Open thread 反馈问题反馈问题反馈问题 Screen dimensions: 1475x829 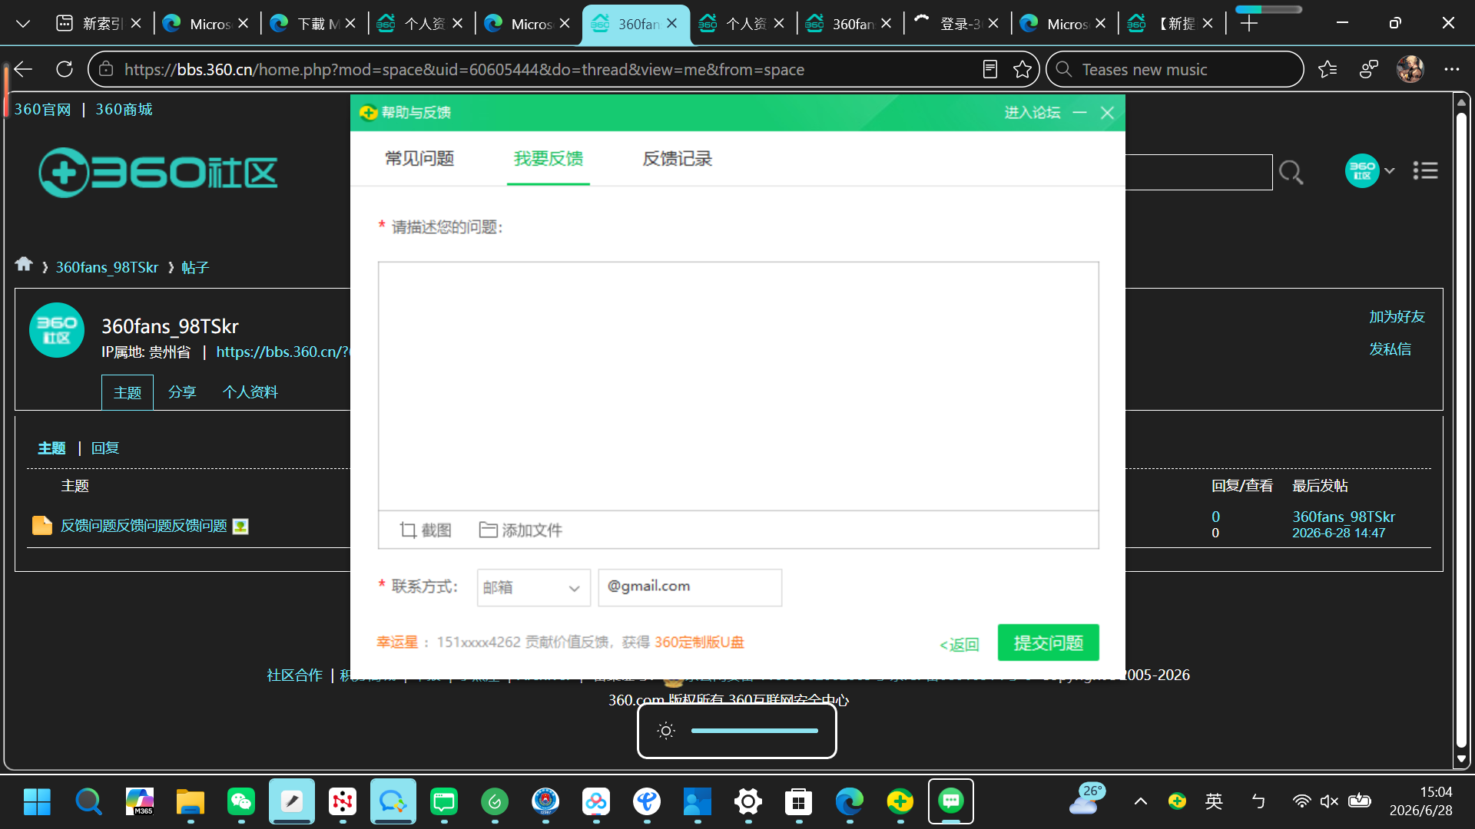pyautogui.click(x=144, y=526)
